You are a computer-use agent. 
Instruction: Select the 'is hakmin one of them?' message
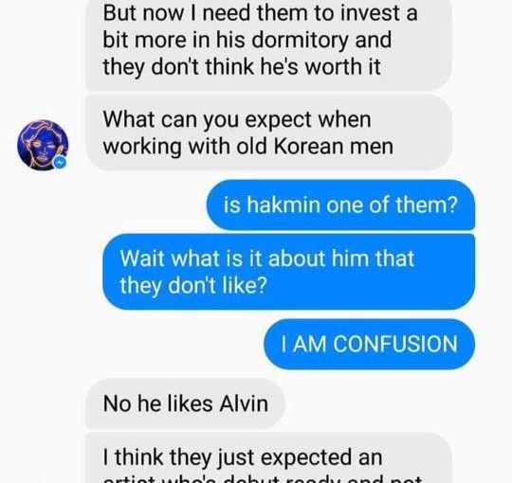coord(340,206)
